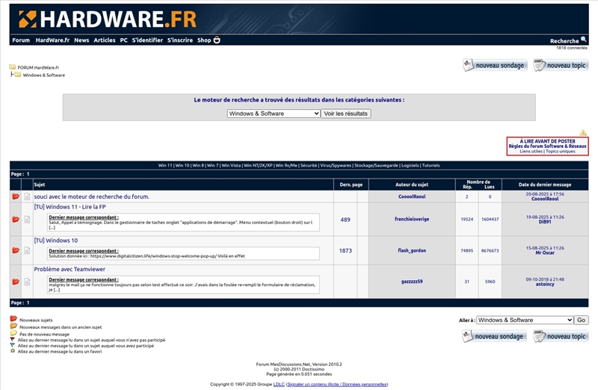This screenshot has width=598, height=390.
Task: Click the yellow warning triangle icon
Action: pyautogui.click(x=582, y=132)
